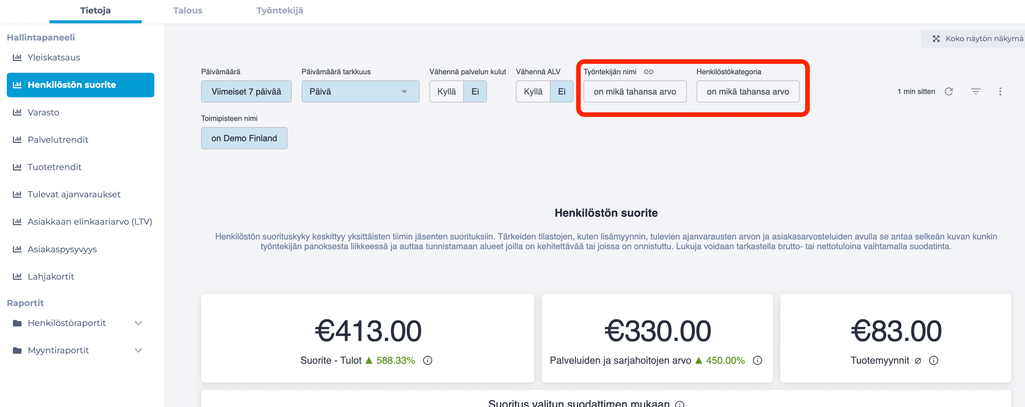Open Varasto in the sidebar
The image size is (1025, 407).
(80, 112)
